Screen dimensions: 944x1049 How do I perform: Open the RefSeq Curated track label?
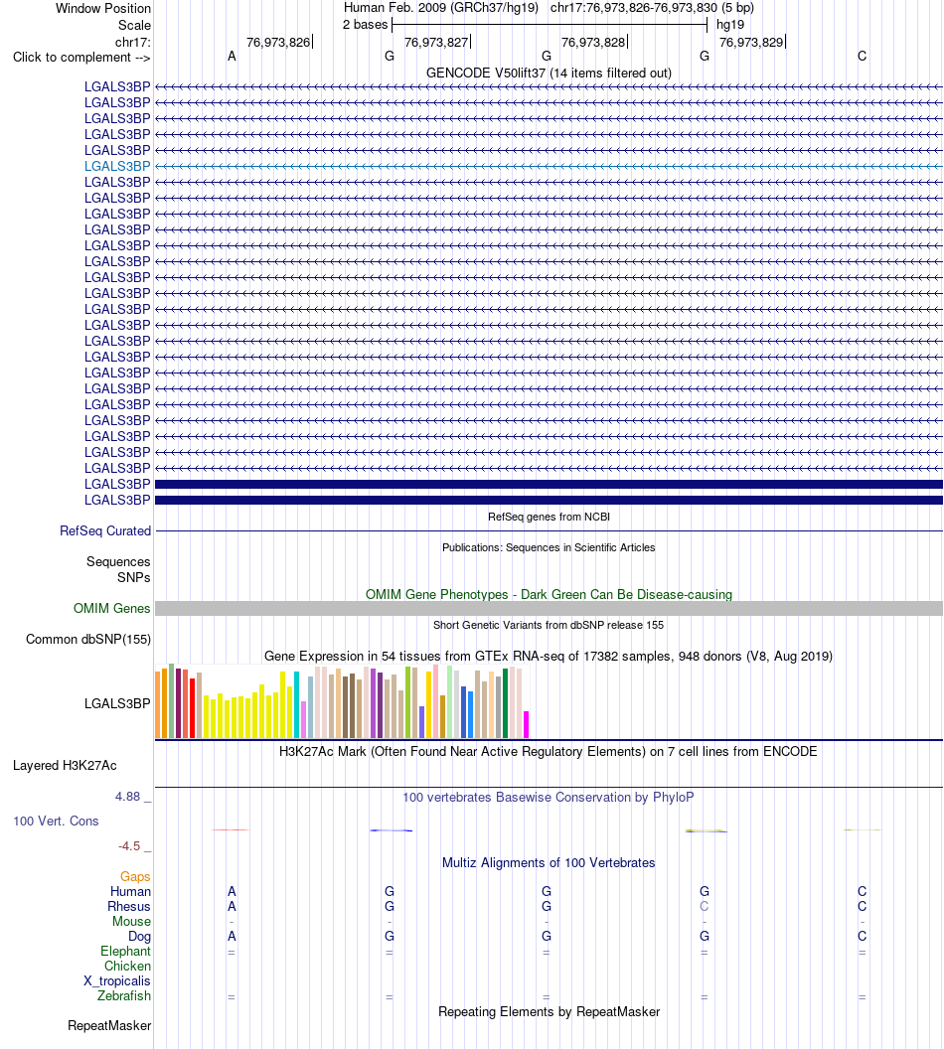pyautogui.click(x=105, y=530)
